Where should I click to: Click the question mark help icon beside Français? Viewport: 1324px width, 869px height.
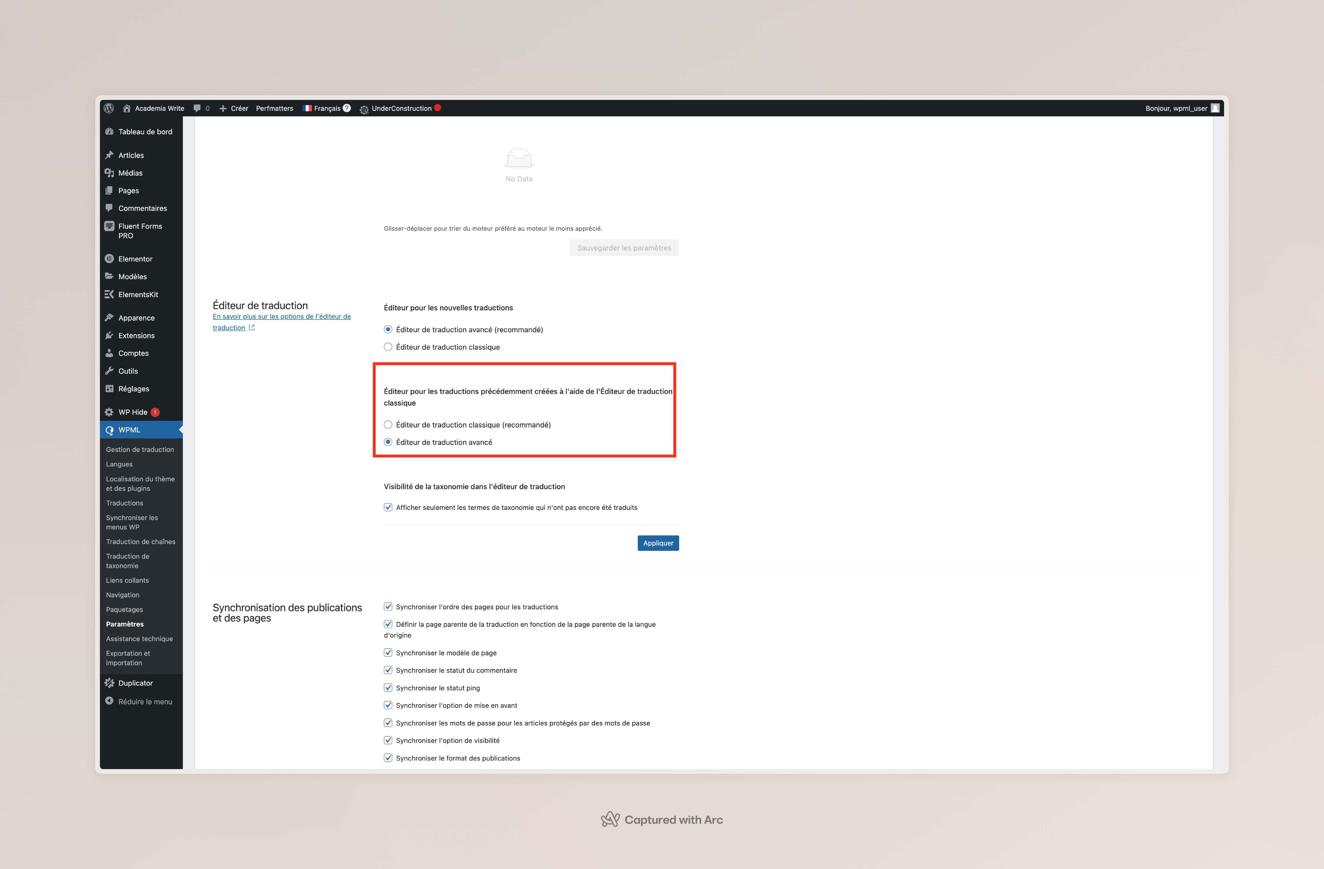[347, 108]
